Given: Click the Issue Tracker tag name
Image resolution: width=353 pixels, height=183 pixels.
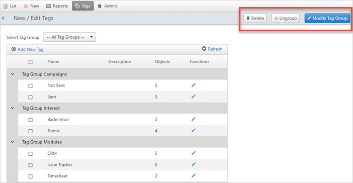Looking at the screenshot, I should 60,164.
